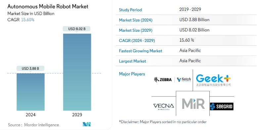This screenshot has width=259, height=130.
Task: Select the Study Period row label
Action: click(130, 10)
